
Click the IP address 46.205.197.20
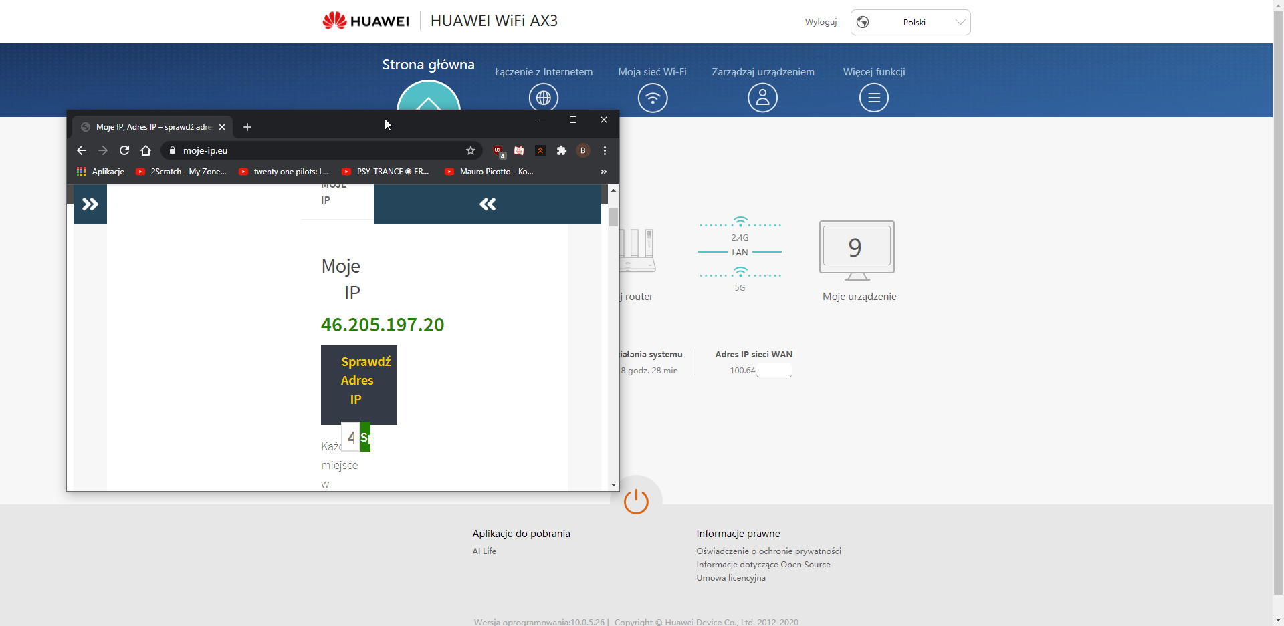point(383,325)
